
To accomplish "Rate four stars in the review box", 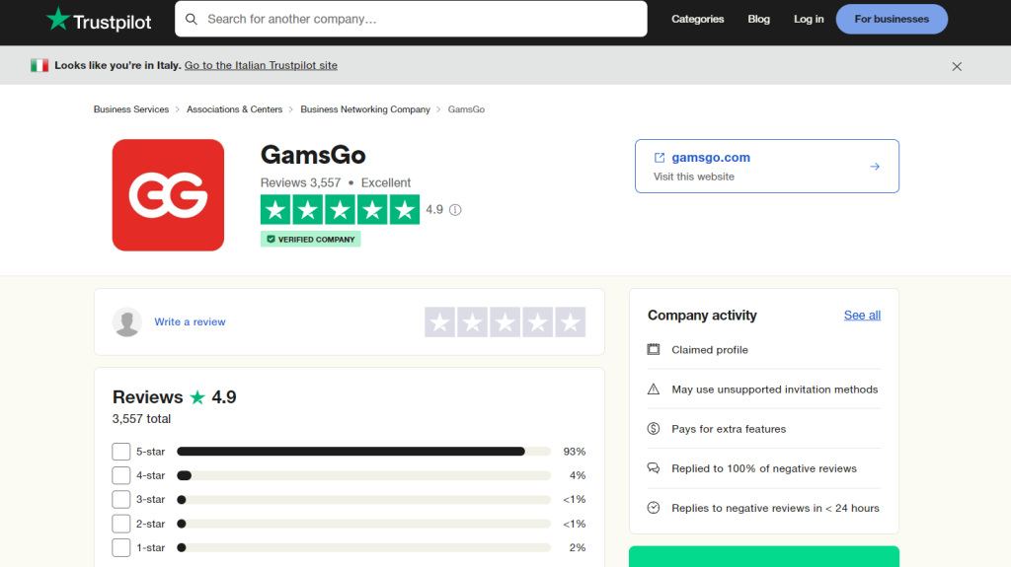I will pyautogui.click(x=538, y=322).
